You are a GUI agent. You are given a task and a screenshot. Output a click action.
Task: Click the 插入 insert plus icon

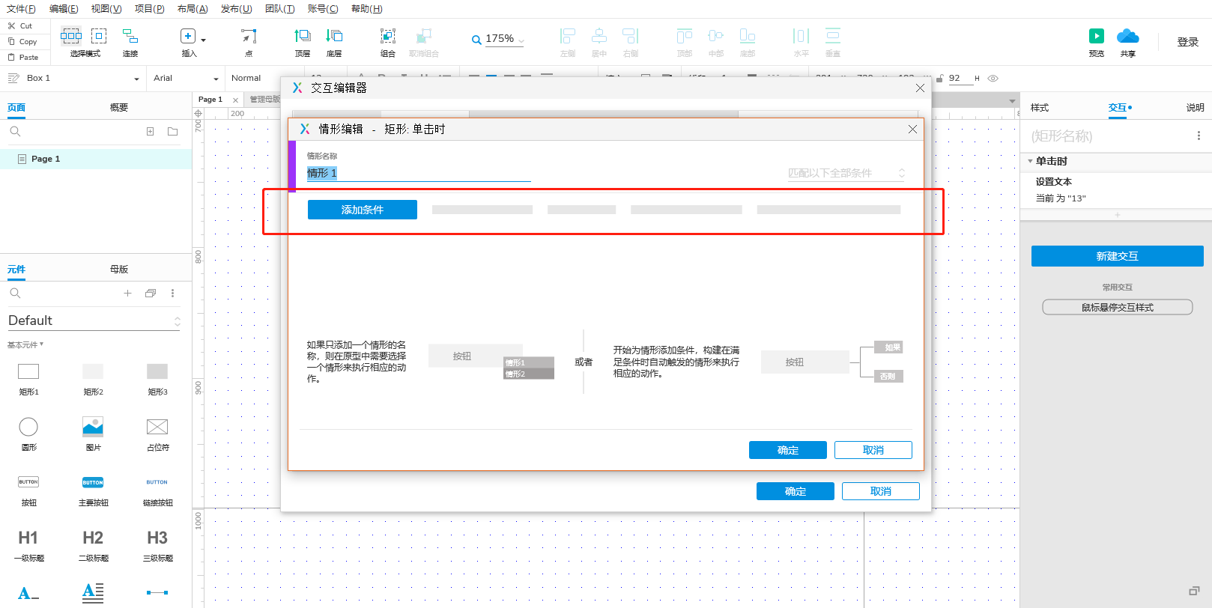pyautogui.click(x=187, y=36)
